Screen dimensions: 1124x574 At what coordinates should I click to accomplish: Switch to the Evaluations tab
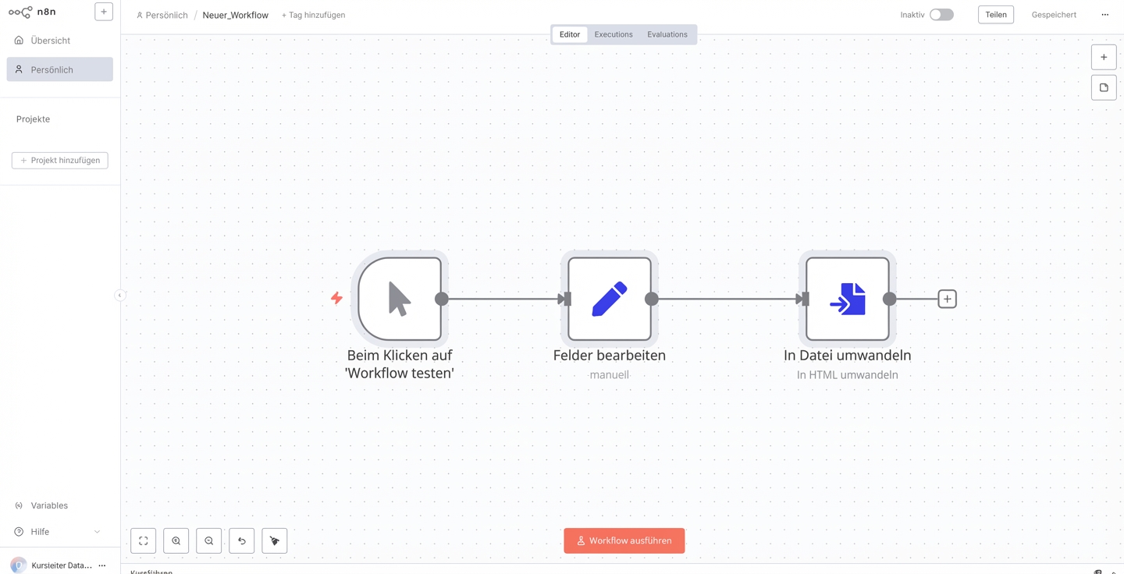coord(667,34)
